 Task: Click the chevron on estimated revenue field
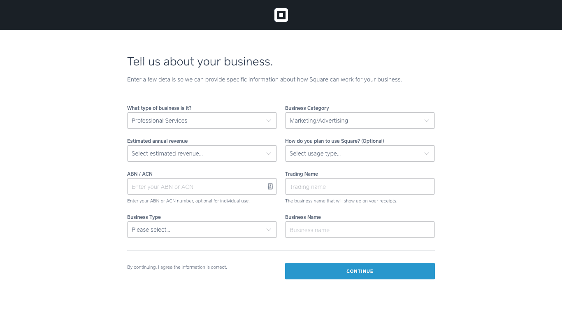coord(269,153)
